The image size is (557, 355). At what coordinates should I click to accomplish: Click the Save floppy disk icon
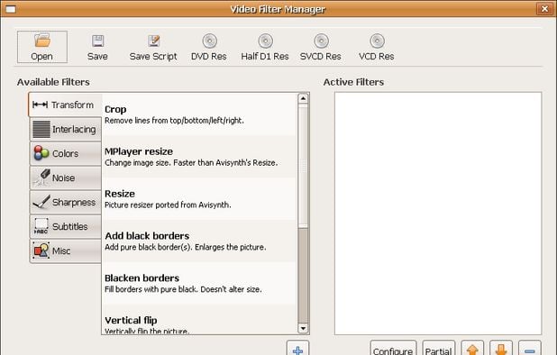coord(97,41)
